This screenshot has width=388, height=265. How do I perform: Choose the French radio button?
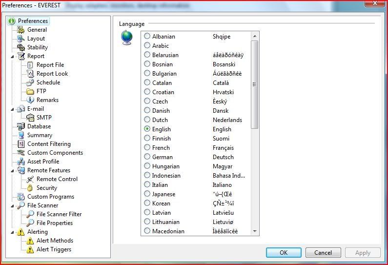[147, 147]
